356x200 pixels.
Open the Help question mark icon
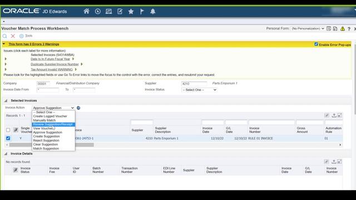click(x=349, y=29)
